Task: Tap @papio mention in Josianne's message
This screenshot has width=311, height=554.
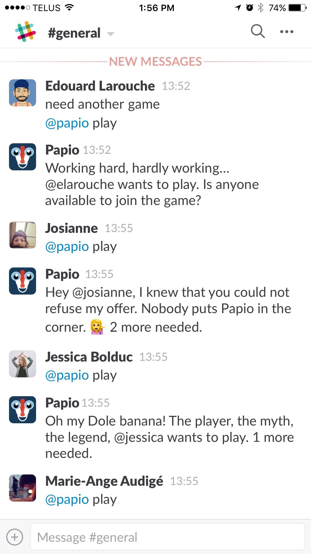Action: click(x=67, y=247)
